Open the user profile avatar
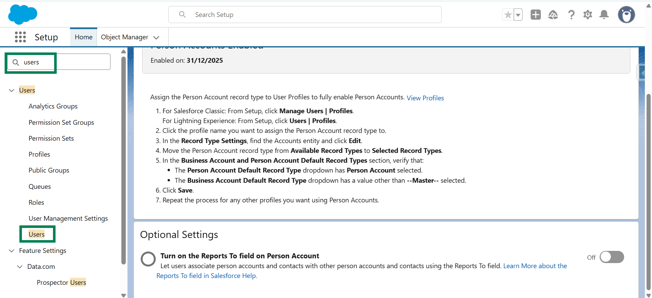 click(x=626, y=15)
